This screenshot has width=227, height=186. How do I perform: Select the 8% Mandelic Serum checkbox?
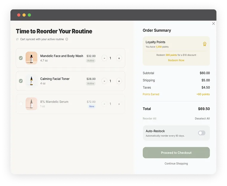pyautogui.click(x=21, y=104)
